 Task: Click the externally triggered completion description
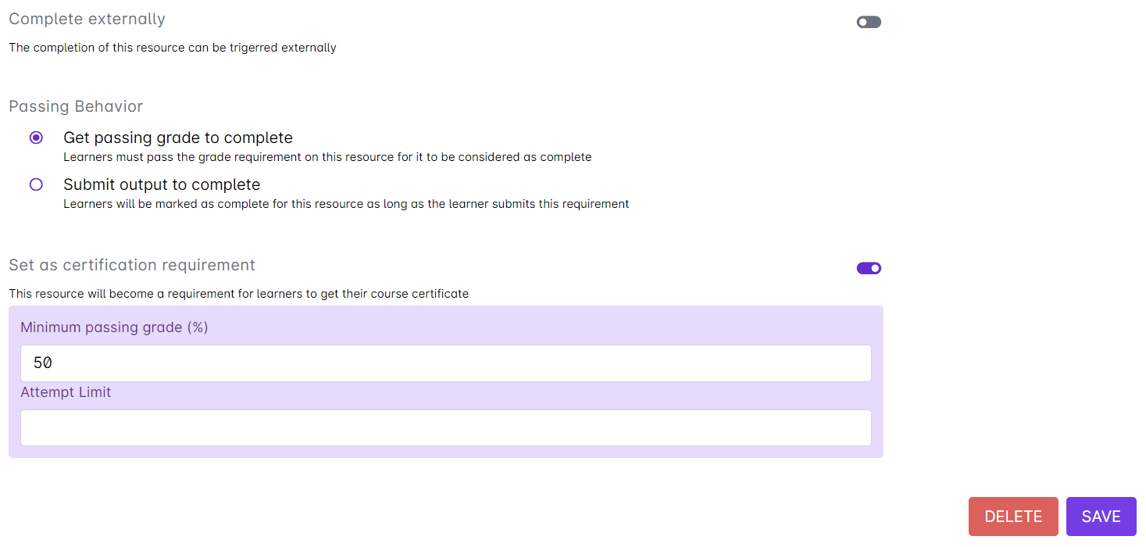(x=173, y=48)
